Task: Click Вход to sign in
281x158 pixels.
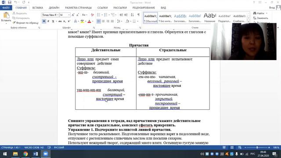Action: (272, 8)
